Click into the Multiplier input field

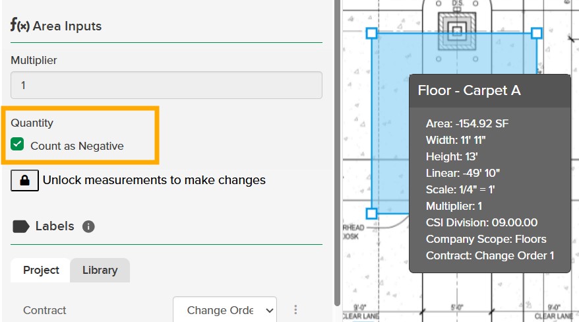[166, 86]
